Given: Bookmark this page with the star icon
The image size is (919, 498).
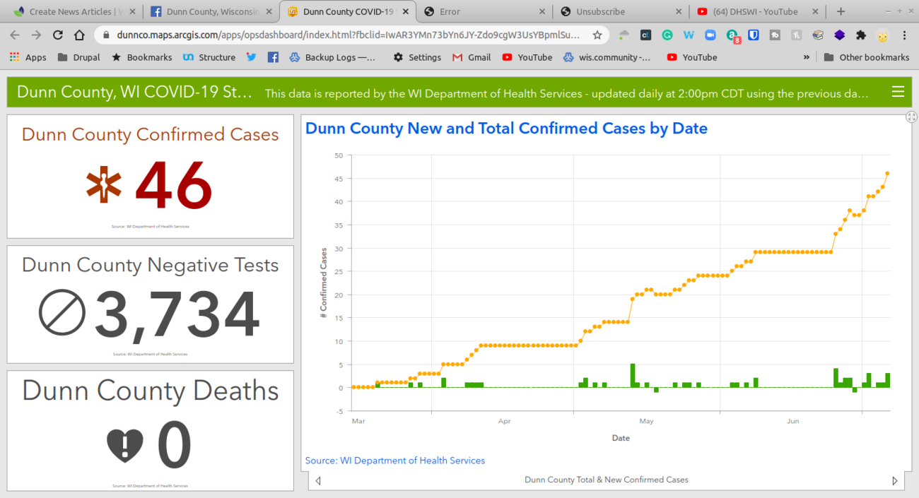Looking at the screenshot, I should [597, 35].
